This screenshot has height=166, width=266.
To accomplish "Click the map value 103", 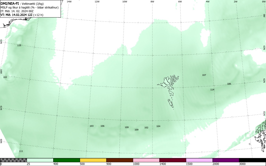I will [92, 126].
